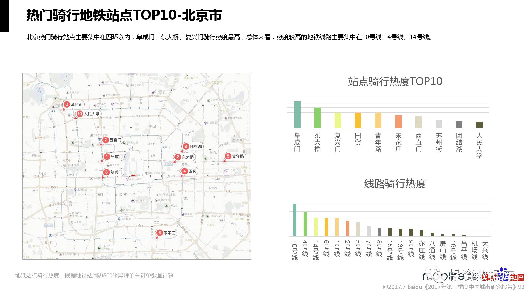Select map marker 3 复兴门

point(113,172)
